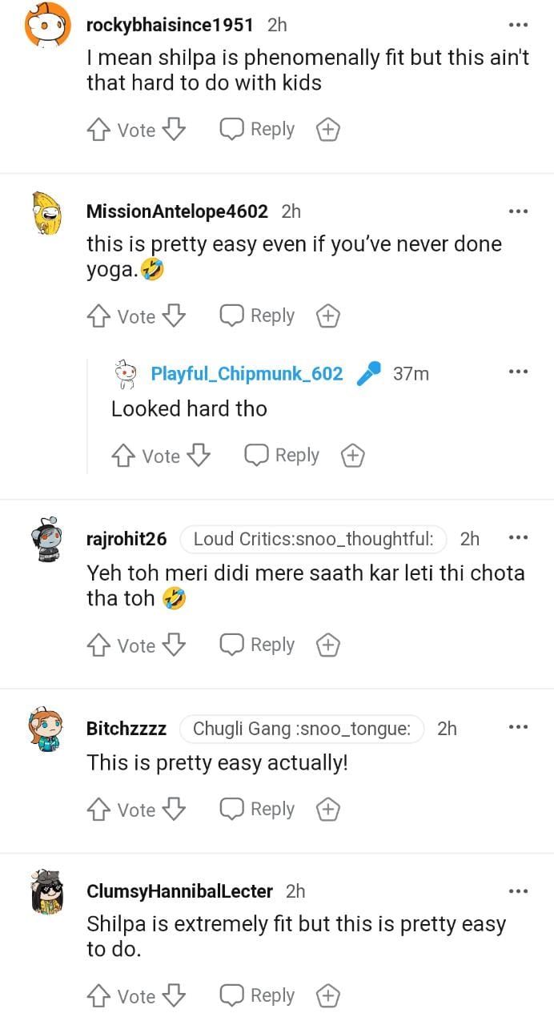
Task: Open more options for rockybhaisince1951's comment
Action: [x=518, y=25]
